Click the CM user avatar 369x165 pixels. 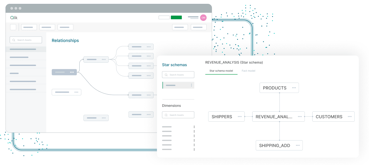point(203,17)
